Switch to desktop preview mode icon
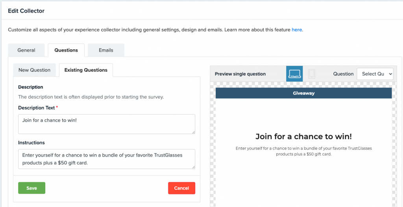Screen dimensions: 403x207 click(294, 74)
